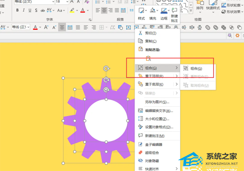Click the numbered list icon
Image resolution: width=244 pixels, height=171 pixels.
tap(109, 2)
